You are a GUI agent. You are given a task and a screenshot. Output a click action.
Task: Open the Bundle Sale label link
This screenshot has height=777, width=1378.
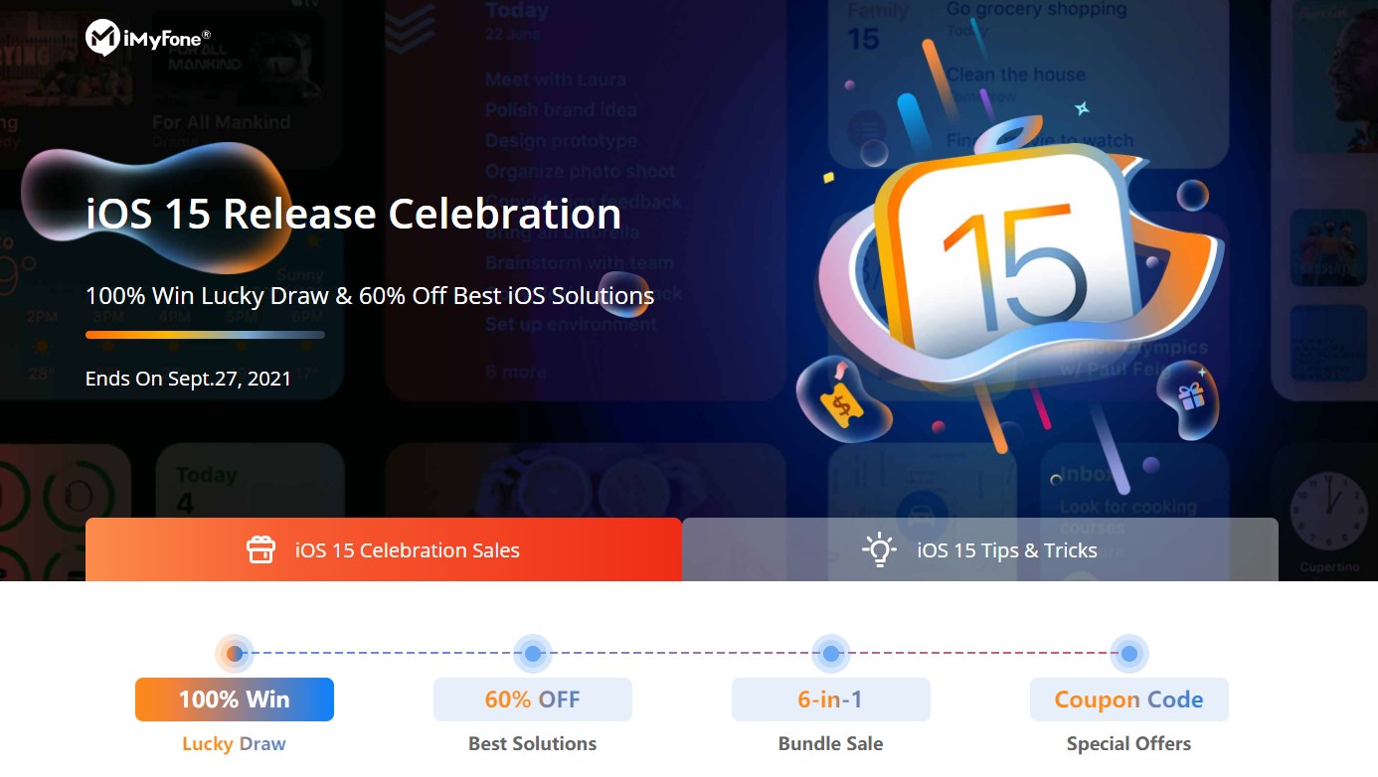point(831,743)
